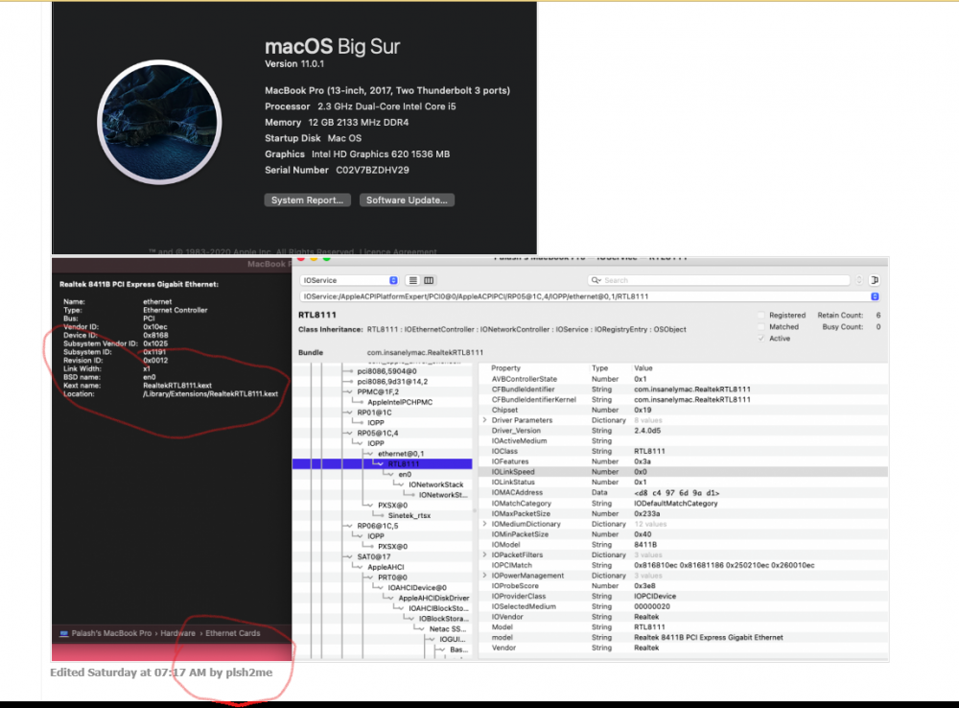The height and width of the screenshot is (708, 959).
Task: Select the pci8086,5904@0 tree item
Action: point(386,371)
